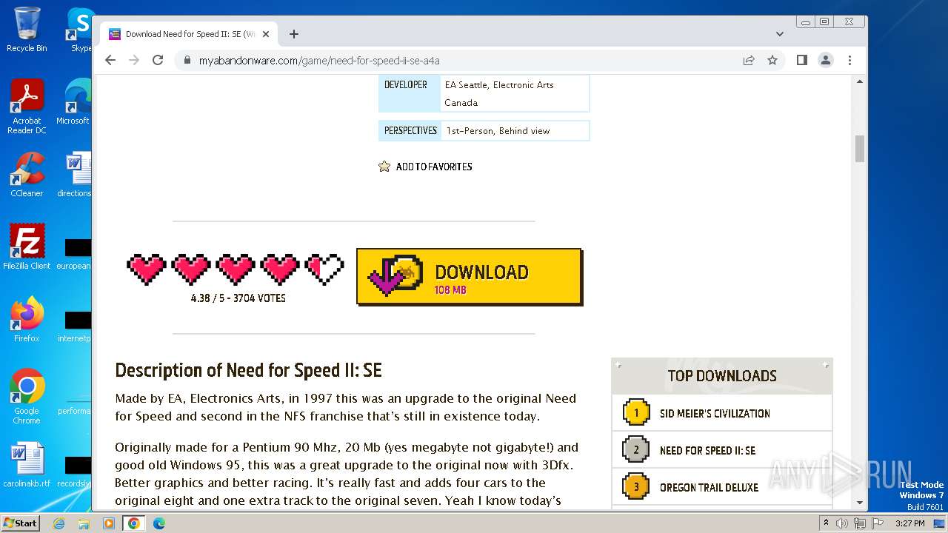Open the directions Word document icon
948x533 pixels.
[76, 175]
